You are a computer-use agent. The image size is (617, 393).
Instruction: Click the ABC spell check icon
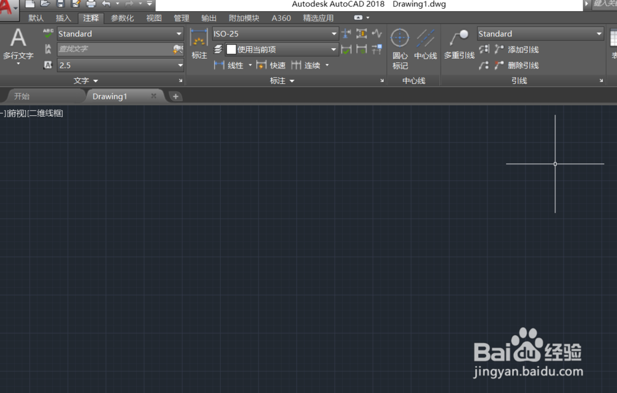click(48, 33)
